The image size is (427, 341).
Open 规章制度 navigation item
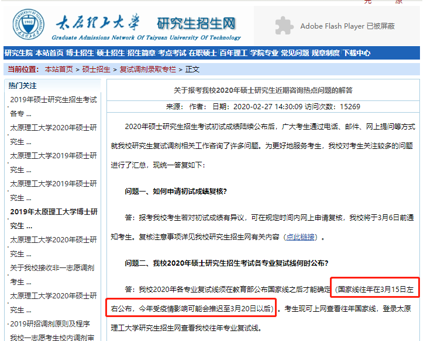click(x=326, y=53)
